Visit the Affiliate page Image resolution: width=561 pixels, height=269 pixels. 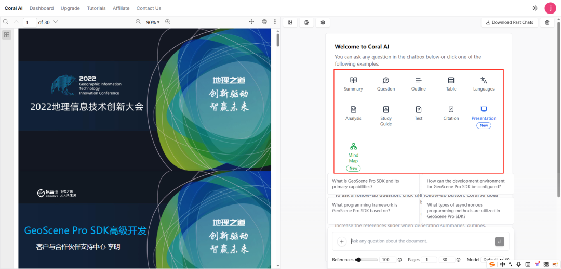pyautogui.click(x=121, y=8)
